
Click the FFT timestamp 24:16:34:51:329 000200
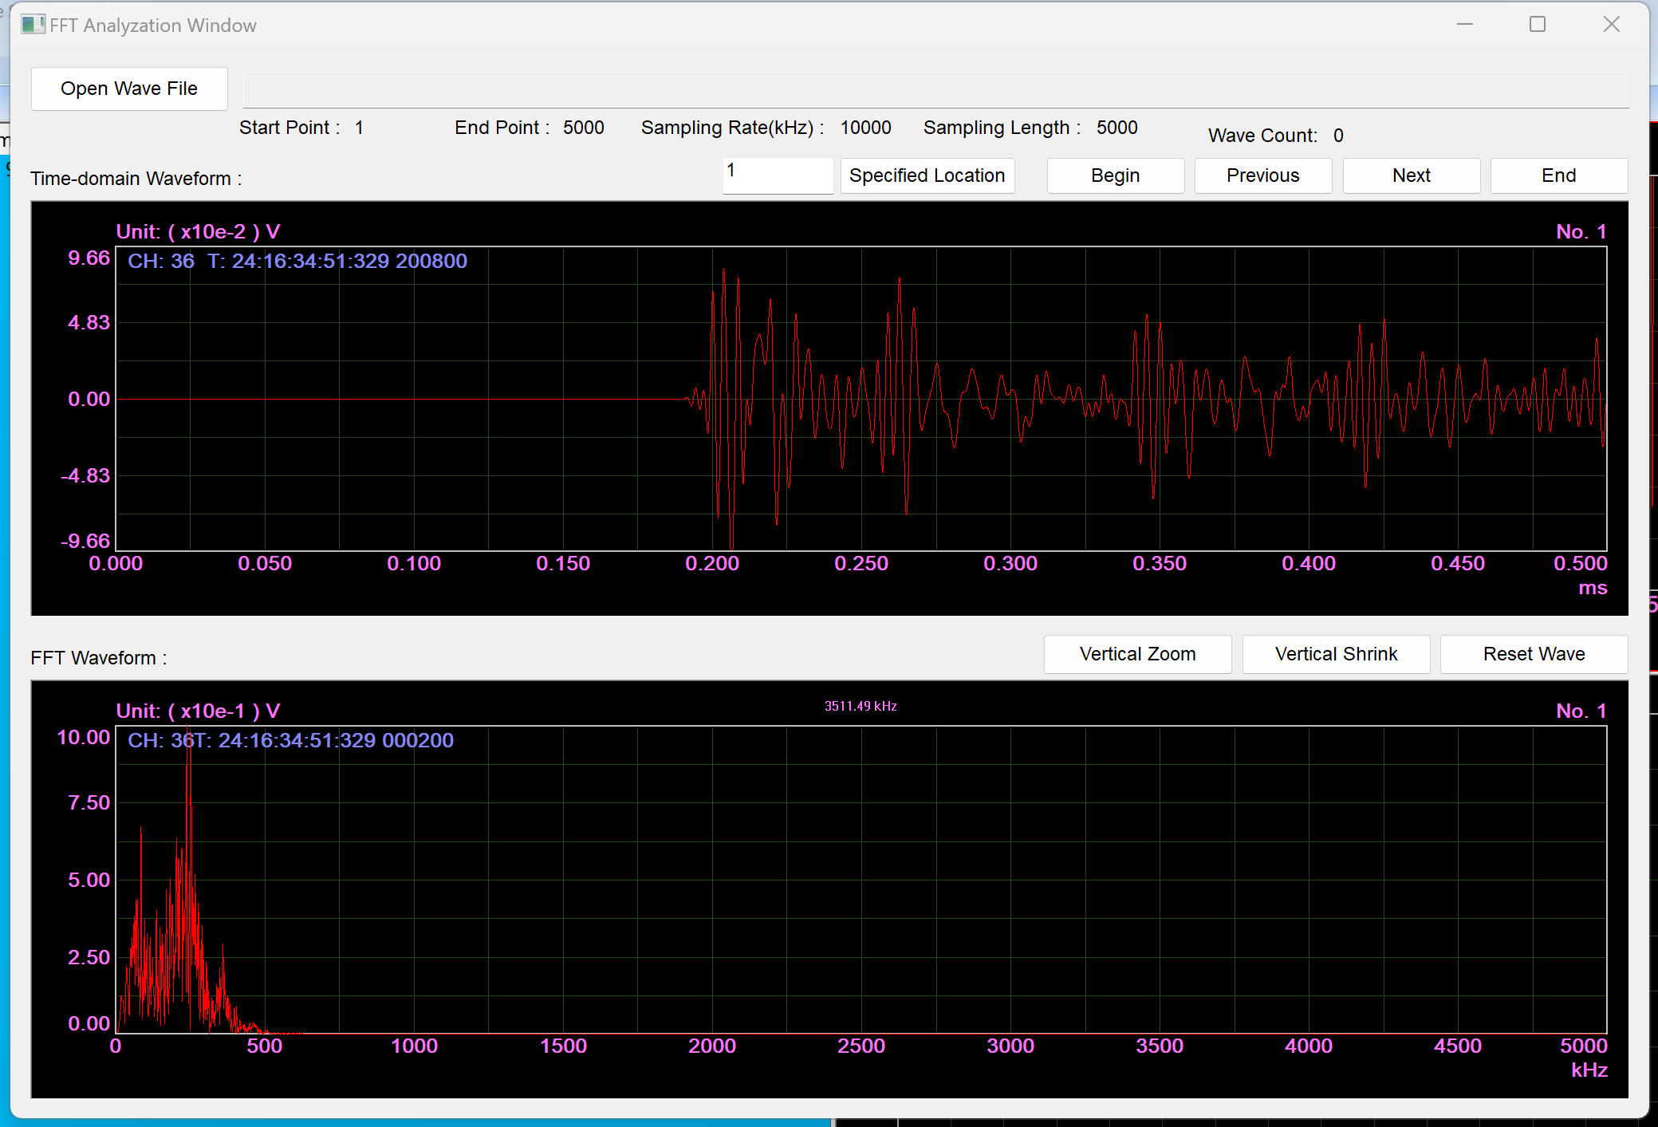336,740
